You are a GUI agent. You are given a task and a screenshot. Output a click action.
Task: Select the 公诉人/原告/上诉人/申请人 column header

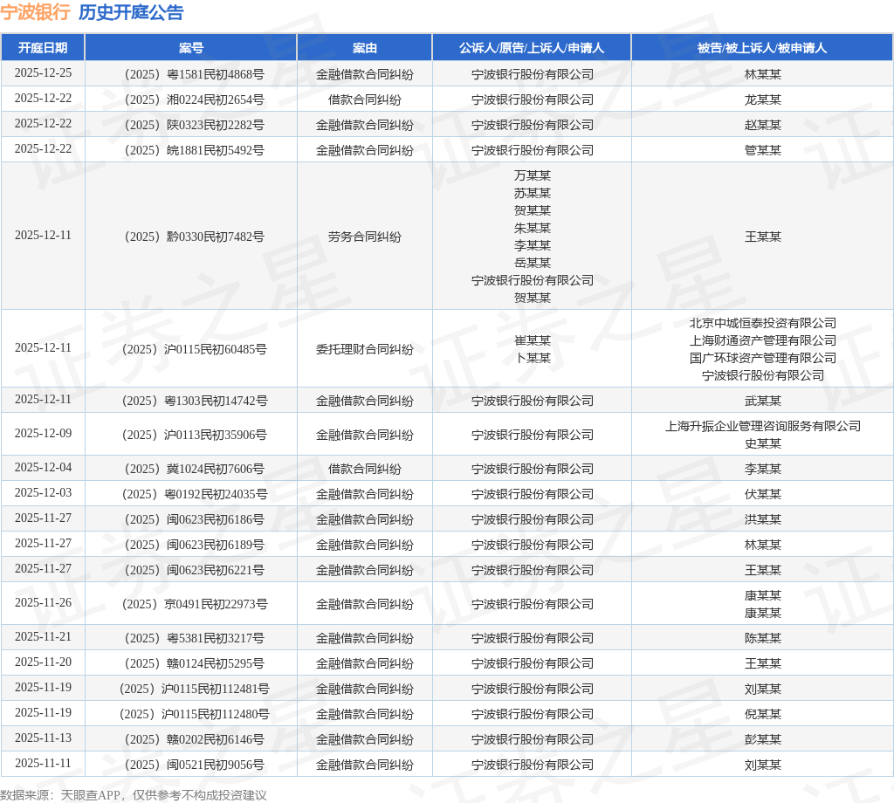[x=532, y=48]
